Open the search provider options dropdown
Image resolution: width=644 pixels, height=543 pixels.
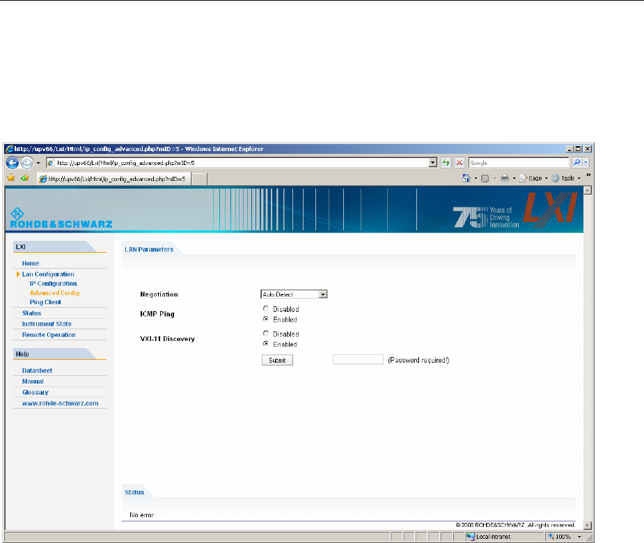point(586,163)
